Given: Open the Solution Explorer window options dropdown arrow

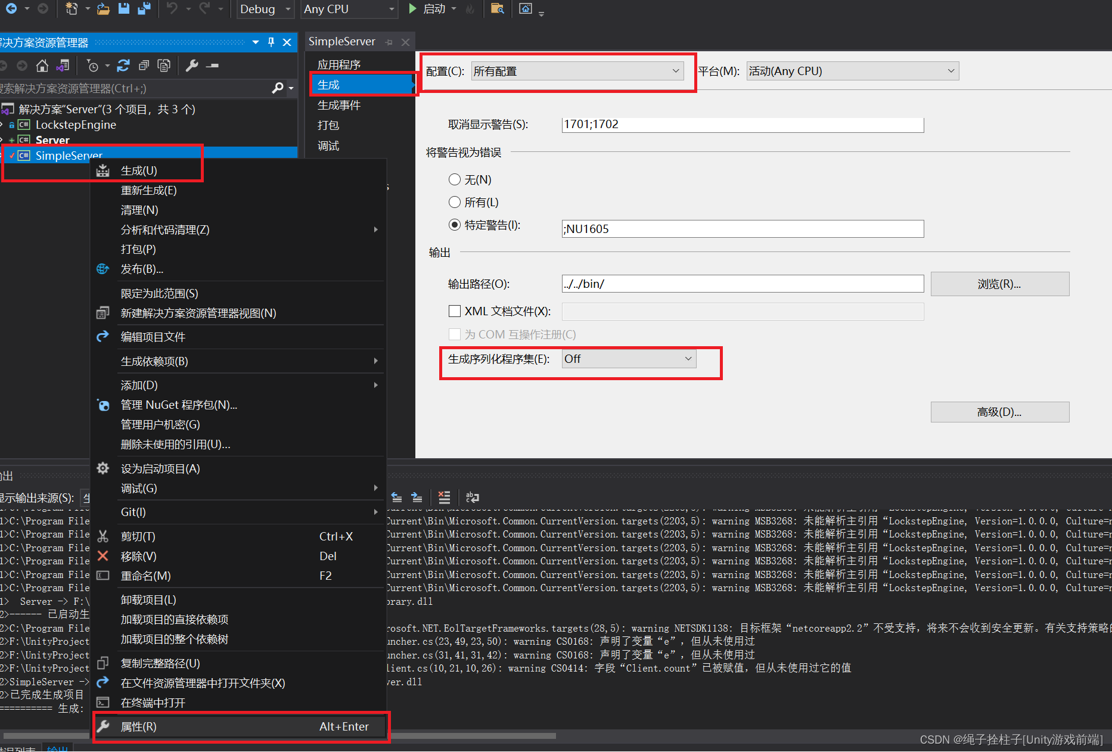Looking at the screenshot, I should coord(256,42).
